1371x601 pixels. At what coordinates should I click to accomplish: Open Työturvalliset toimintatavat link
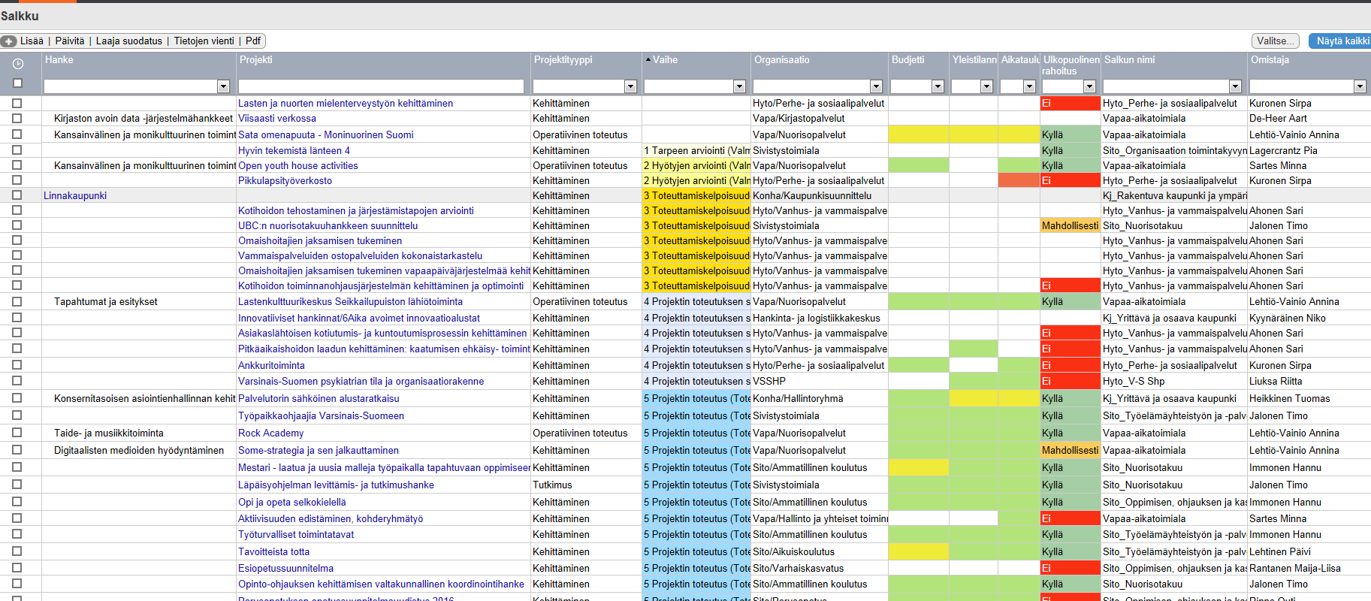296,534
